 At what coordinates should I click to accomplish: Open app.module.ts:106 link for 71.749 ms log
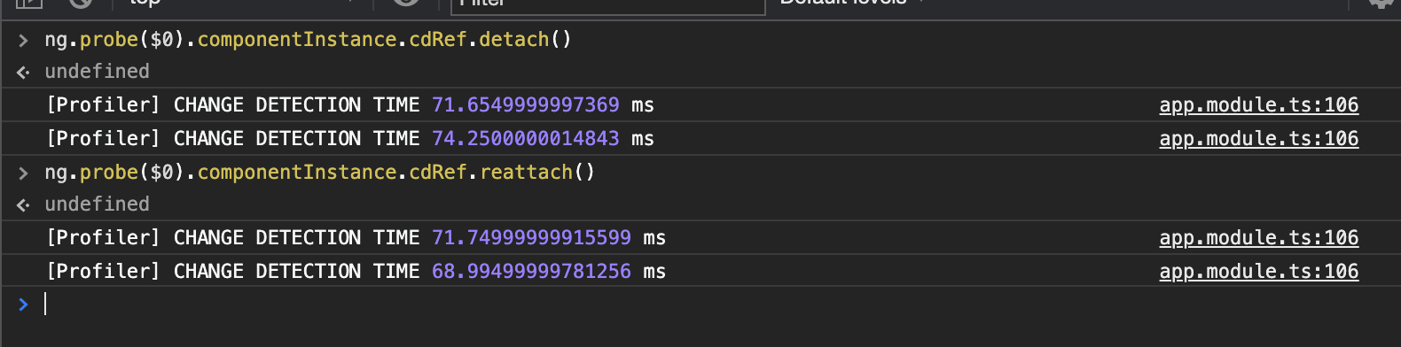1258,238
